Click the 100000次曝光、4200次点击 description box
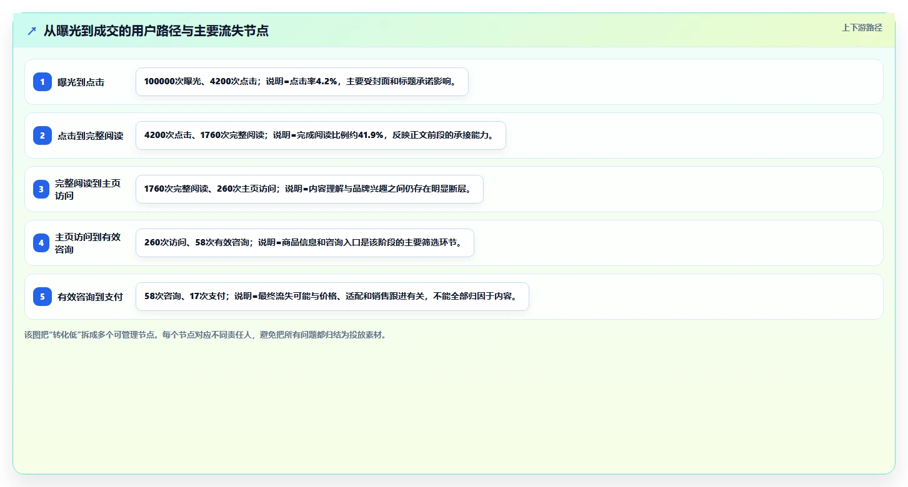The image size is (908, 487). [x=302, y=82]
